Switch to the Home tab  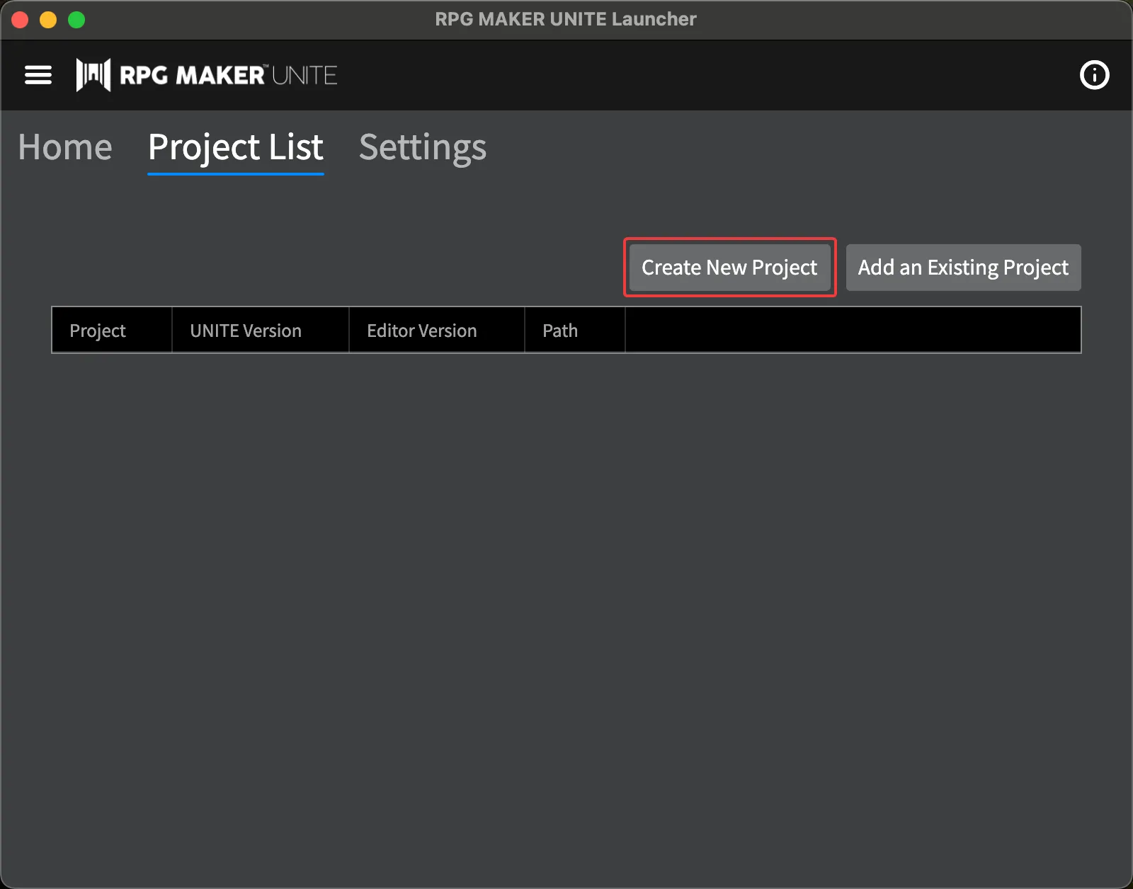[x=65, y=147]
